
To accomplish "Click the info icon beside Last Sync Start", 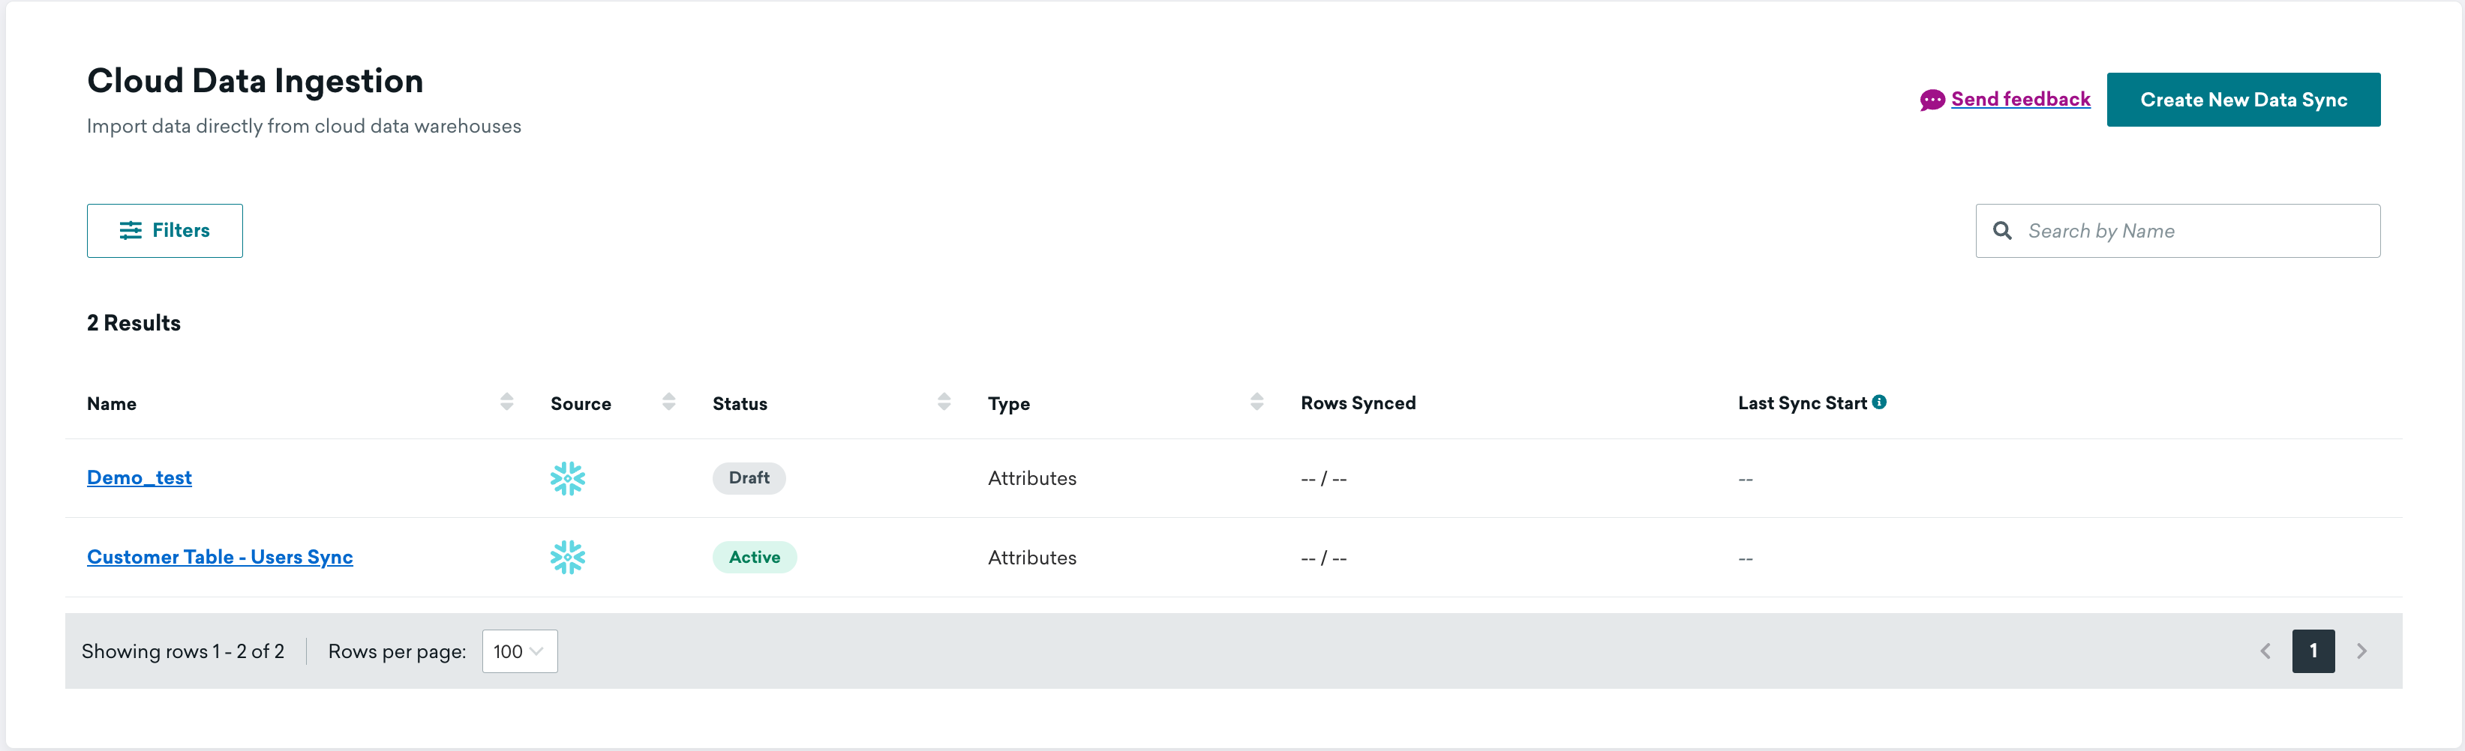I will [x=1879, y=402].
